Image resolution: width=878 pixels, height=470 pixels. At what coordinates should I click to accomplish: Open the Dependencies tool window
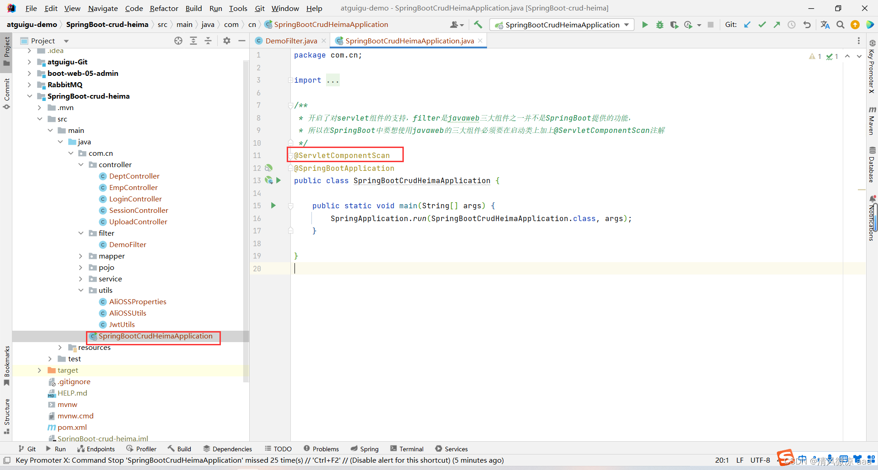[x=227, y=449]
